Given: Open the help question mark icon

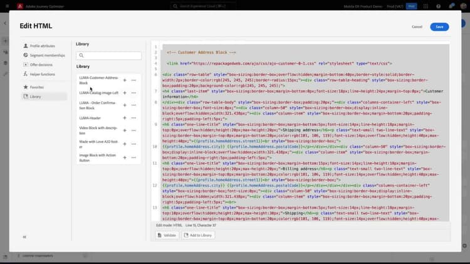Looking at the screenshot, I should tap(438, 6).
